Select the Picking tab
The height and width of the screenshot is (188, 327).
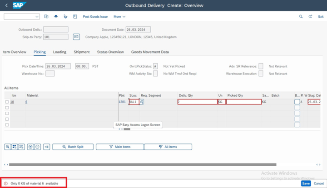point(40,52)
